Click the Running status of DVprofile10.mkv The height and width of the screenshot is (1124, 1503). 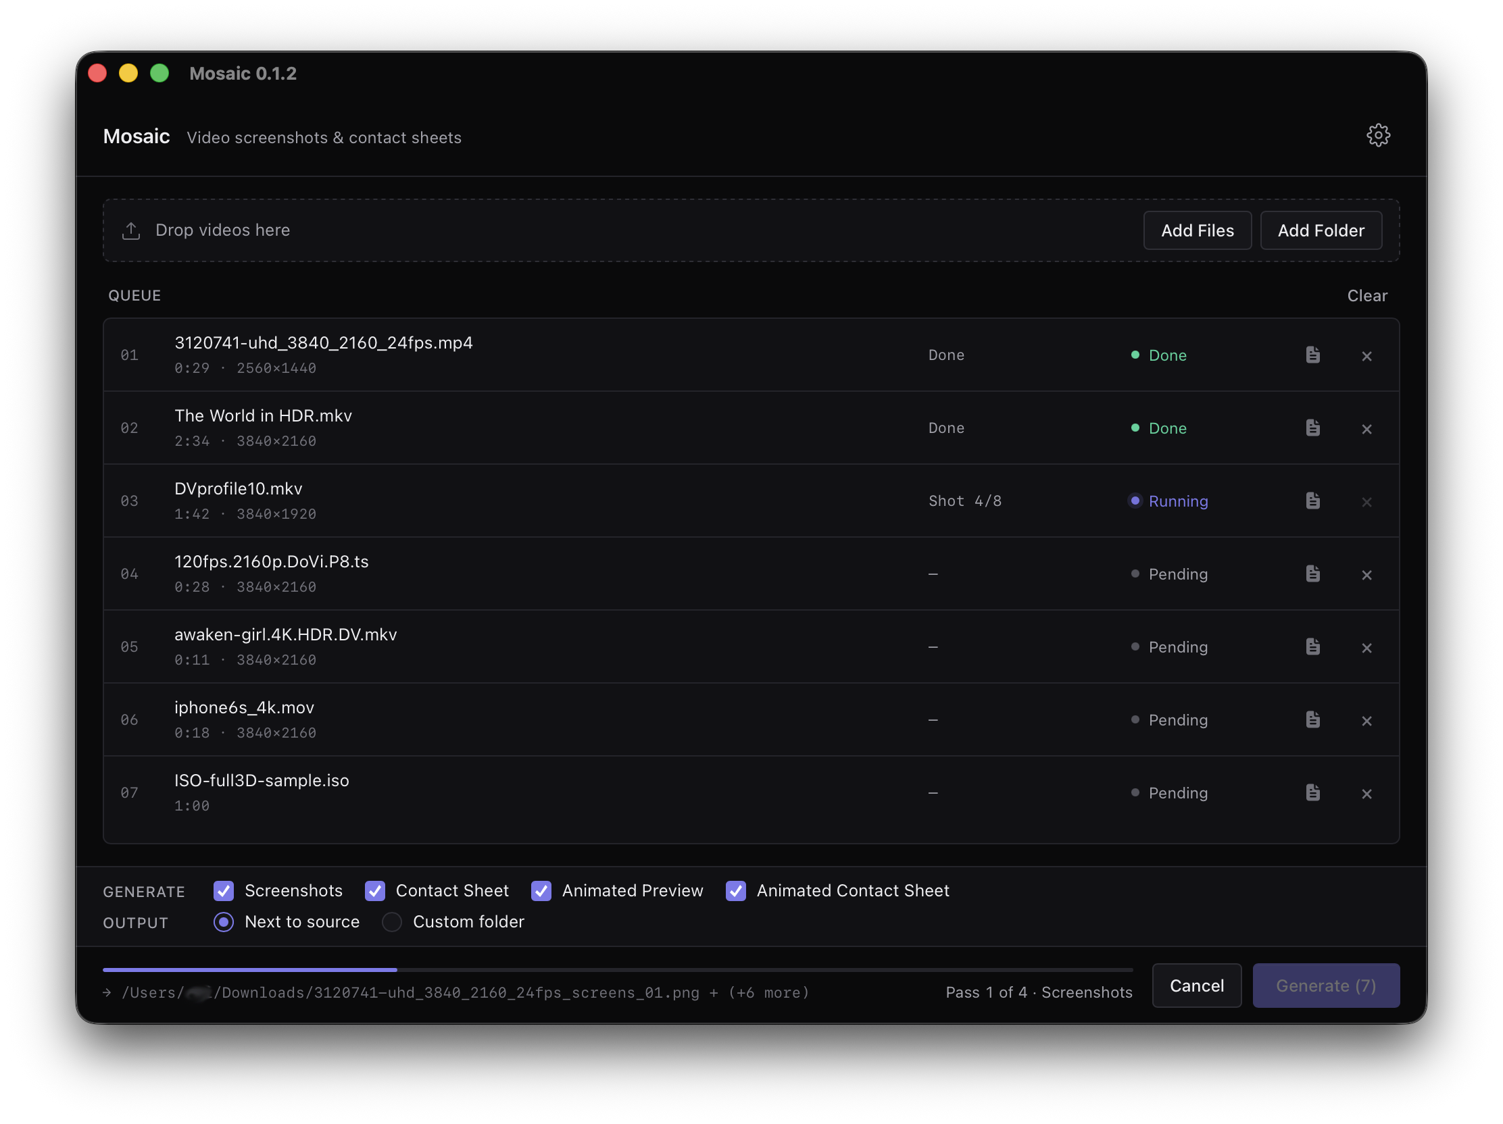(x=1168, y=501)
